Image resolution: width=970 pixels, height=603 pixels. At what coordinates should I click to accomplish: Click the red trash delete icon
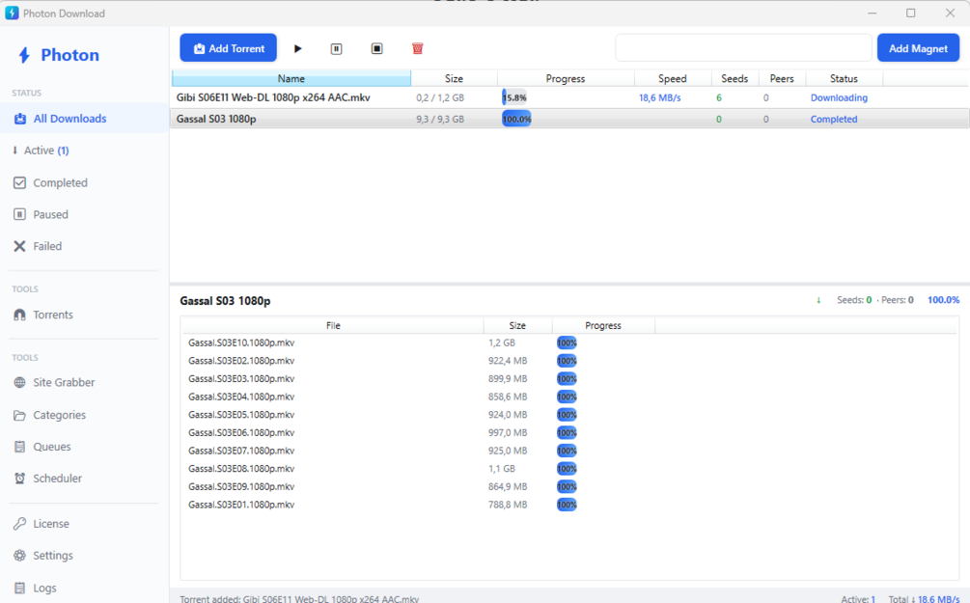point(418,48)
